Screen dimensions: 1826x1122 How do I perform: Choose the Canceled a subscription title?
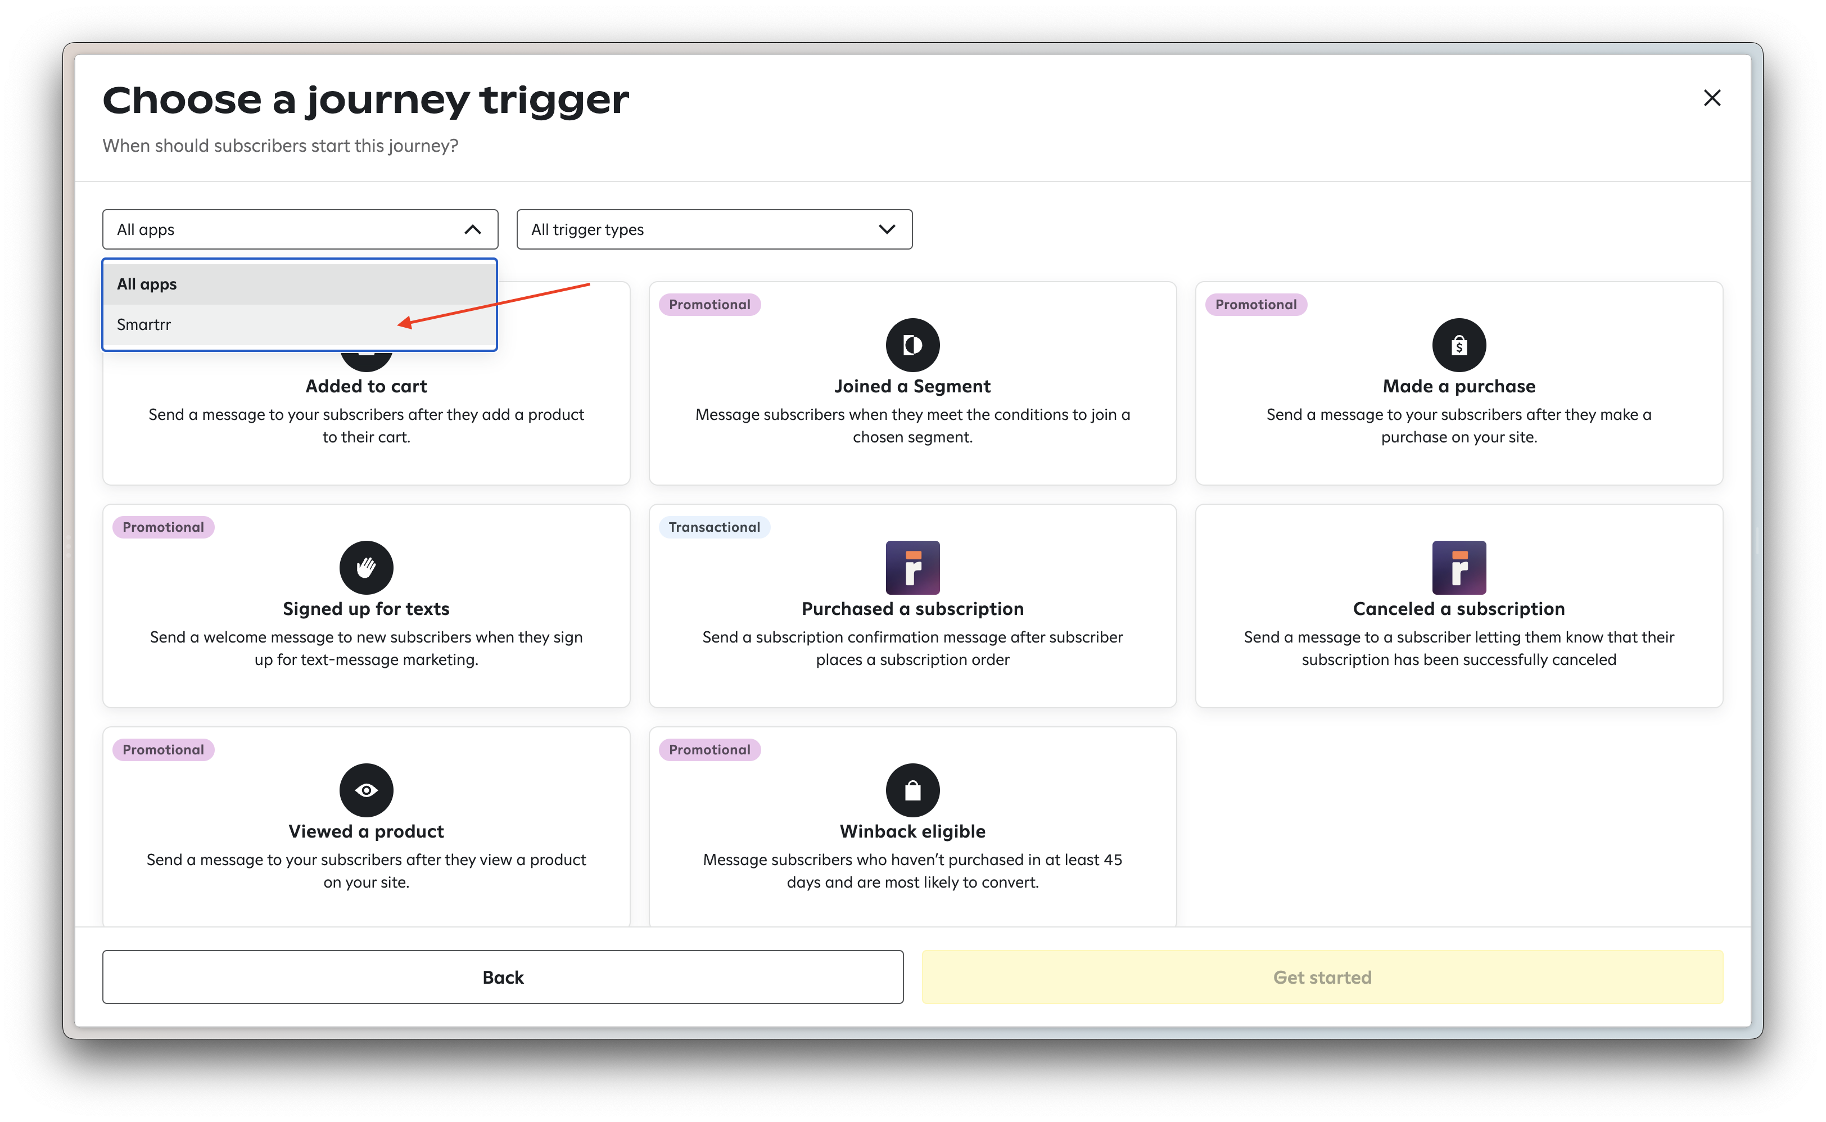pos(1458,609)
